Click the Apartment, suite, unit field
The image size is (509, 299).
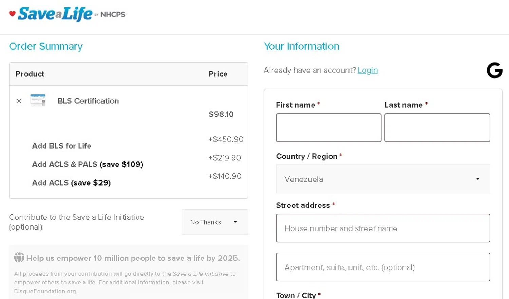(383, 267)
